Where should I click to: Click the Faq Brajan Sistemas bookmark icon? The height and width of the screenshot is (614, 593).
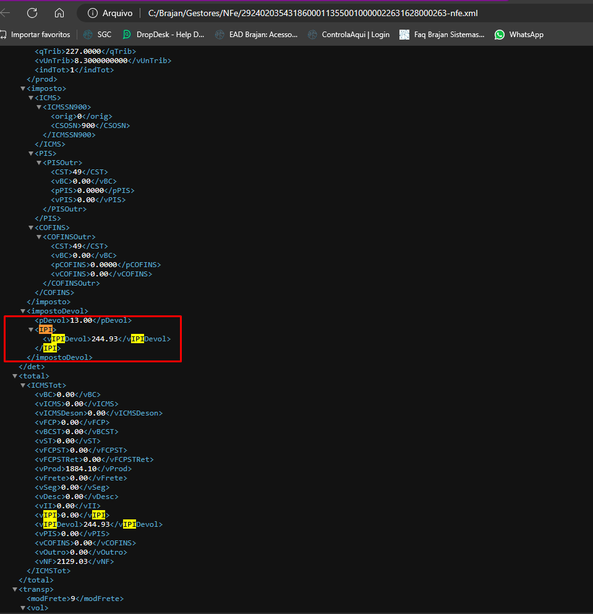404,35
